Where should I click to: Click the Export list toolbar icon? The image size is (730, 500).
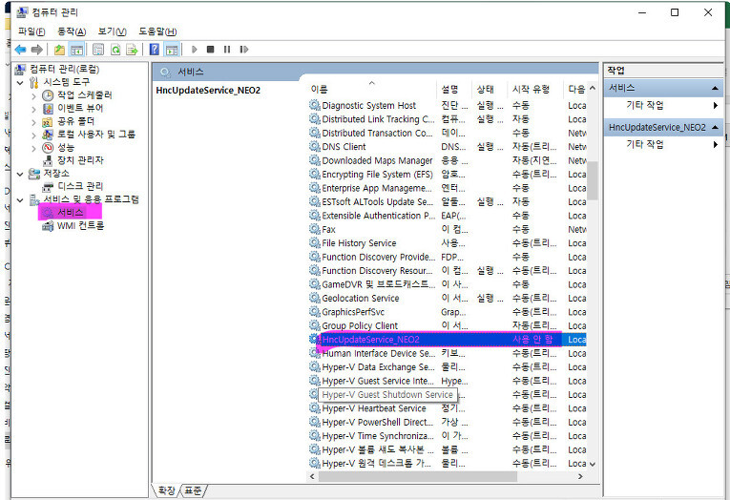(x=134, y=49)
